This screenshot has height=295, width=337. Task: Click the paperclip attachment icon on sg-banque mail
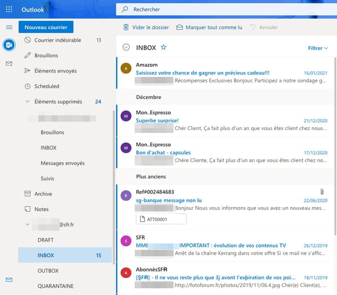coord(322,192)
